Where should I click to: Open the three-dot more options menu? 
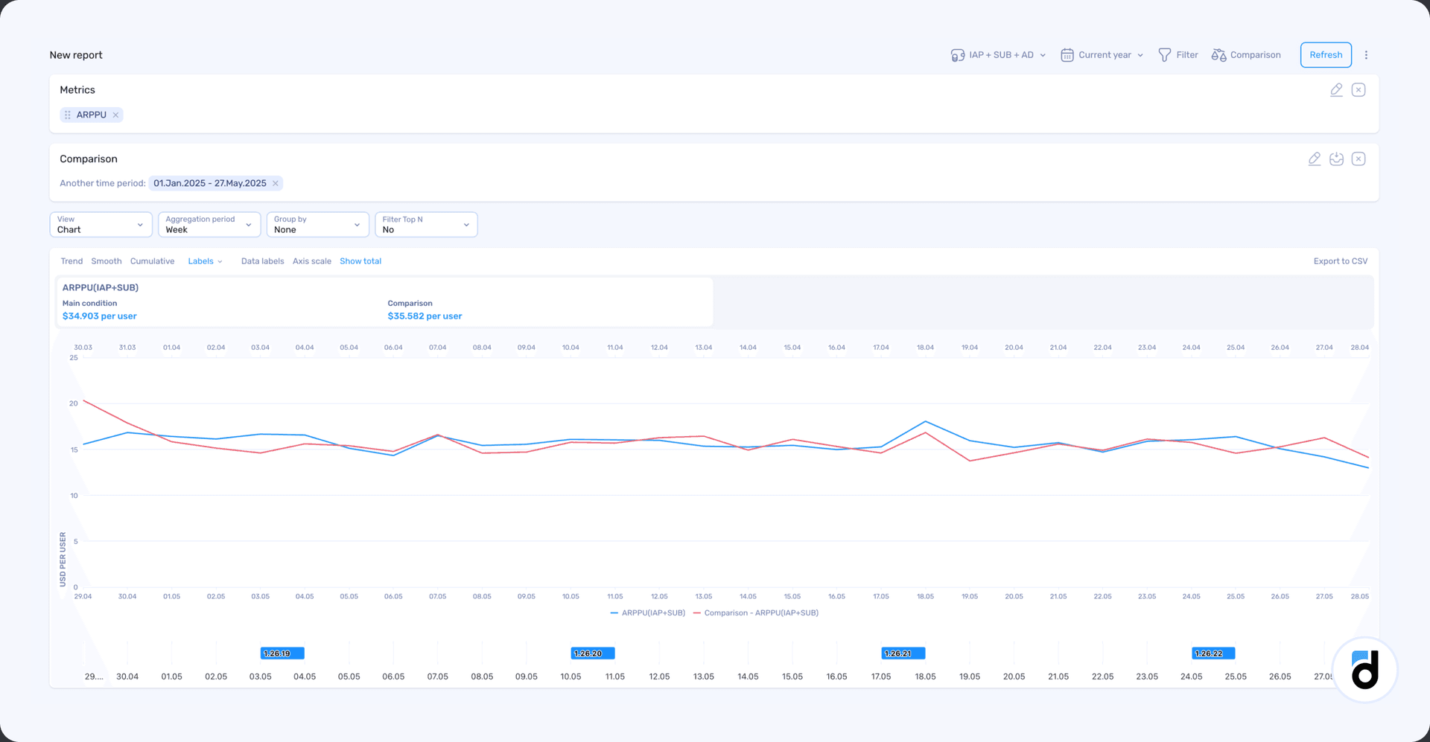(x=1366, y=55)
